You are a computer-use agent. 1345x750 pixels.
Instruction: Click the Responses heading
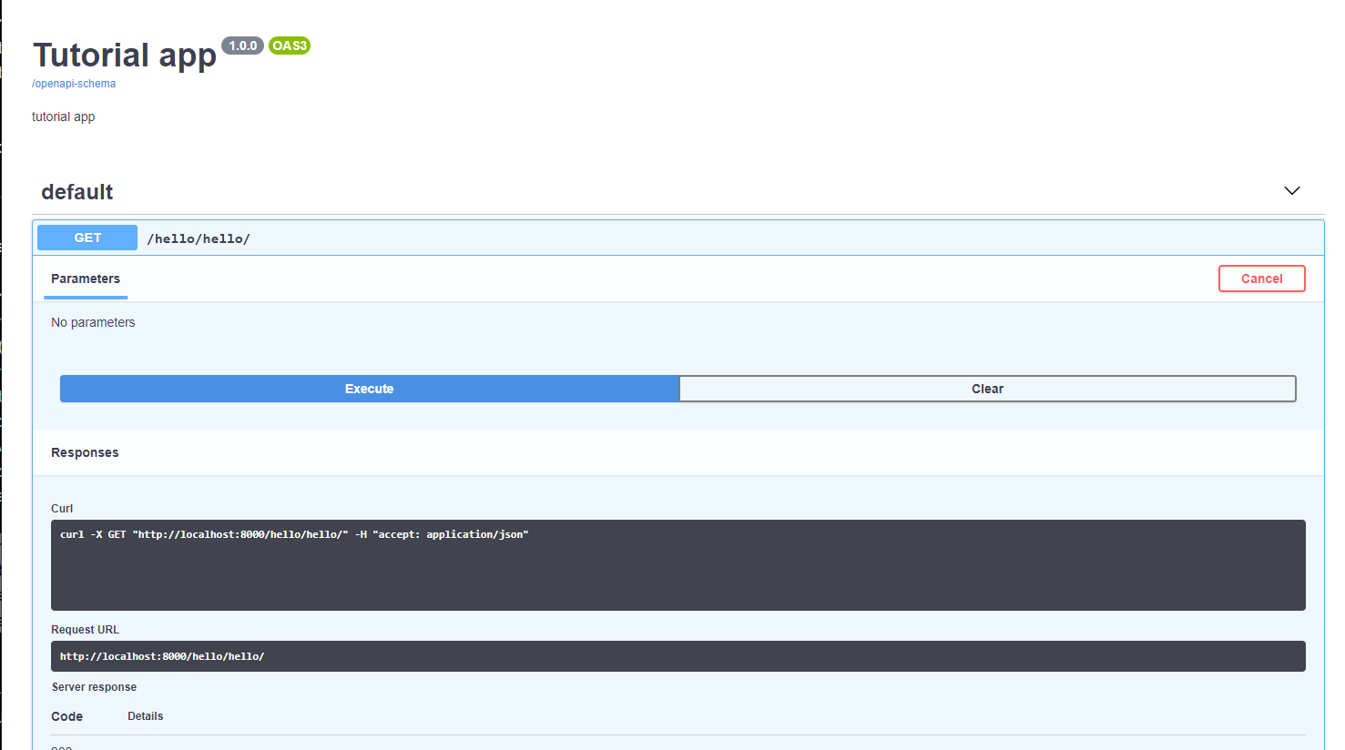[x=85, y=452]
